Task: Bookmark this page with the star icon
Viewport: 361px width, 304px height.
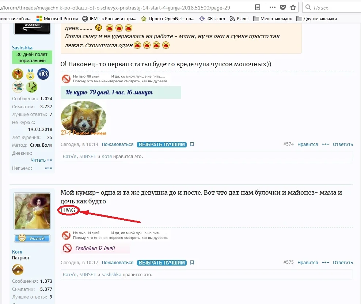Action: pyautogui.click(x=292, y=7)
